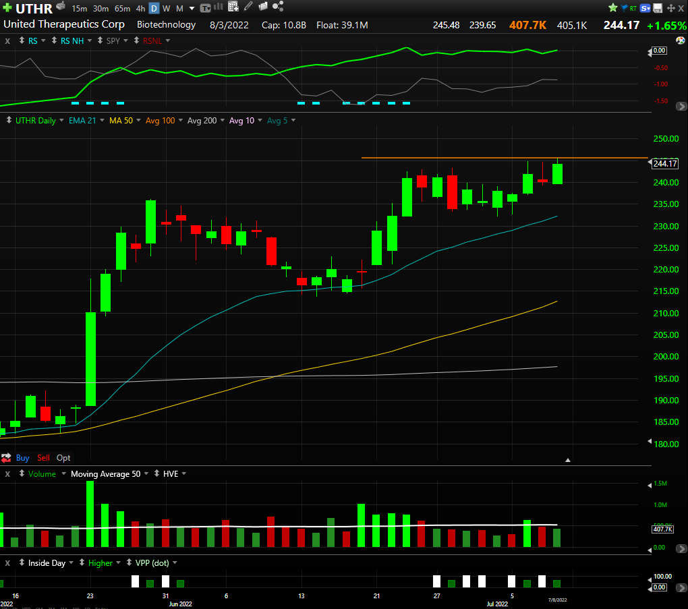Click reorder arrows beside Volume
Image resolution: width=688 pixels, height=609 pixels.
click(x=22, y=473)
